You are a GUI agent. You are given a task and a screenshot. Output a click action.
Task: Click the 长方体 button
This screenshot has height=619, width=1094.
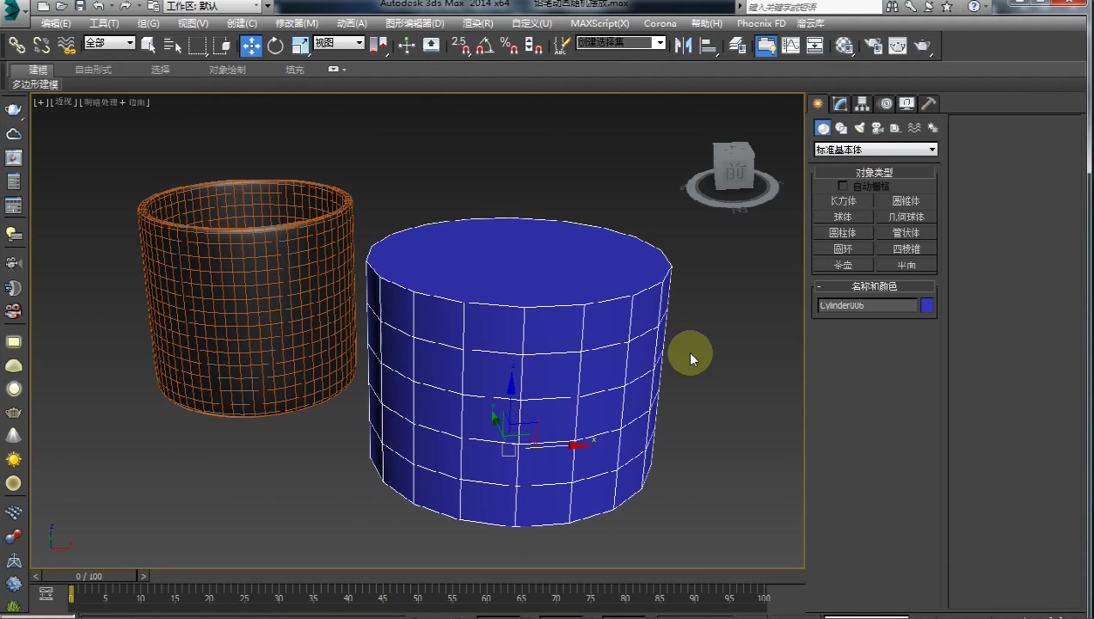[842, 201]
